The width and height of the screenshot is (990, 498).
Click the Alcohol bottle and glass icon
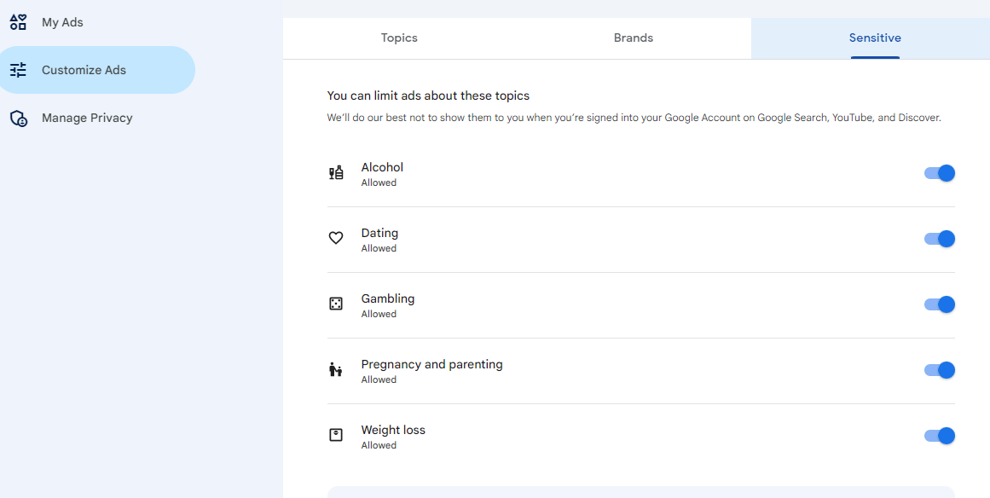336,173
